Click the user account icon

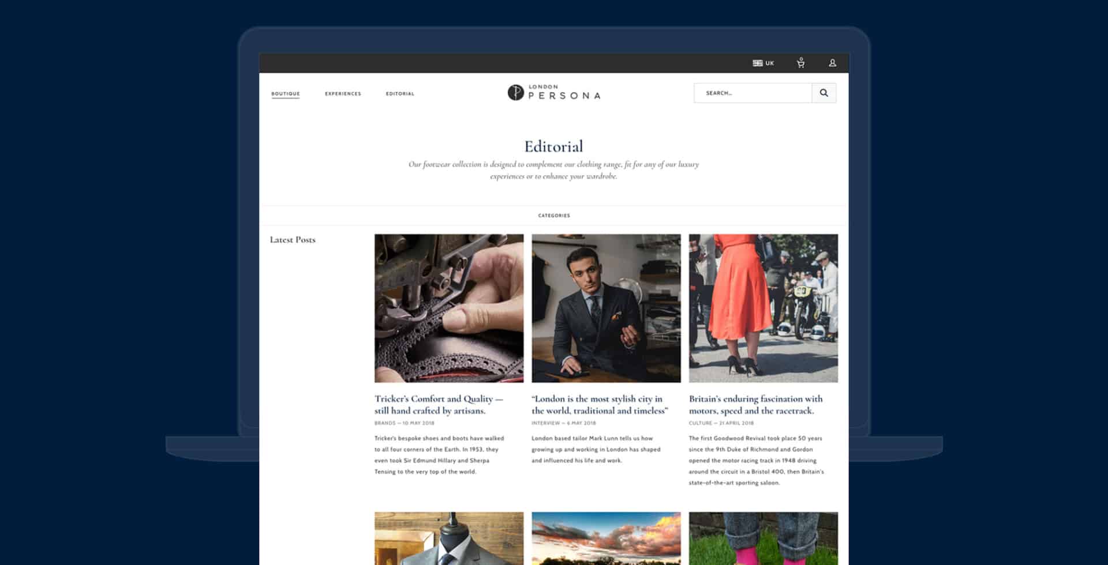point(831,63)
